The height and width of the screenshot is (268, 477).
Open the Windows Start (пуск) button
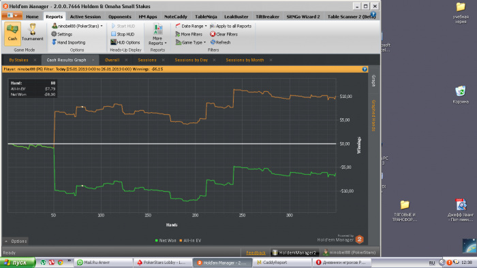pyautogui.click(x=18, y=263)
